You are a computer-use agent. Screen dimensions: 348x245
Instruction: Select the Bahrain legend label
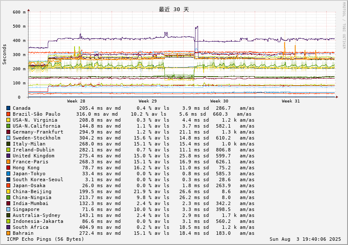[x=23, y=233]
